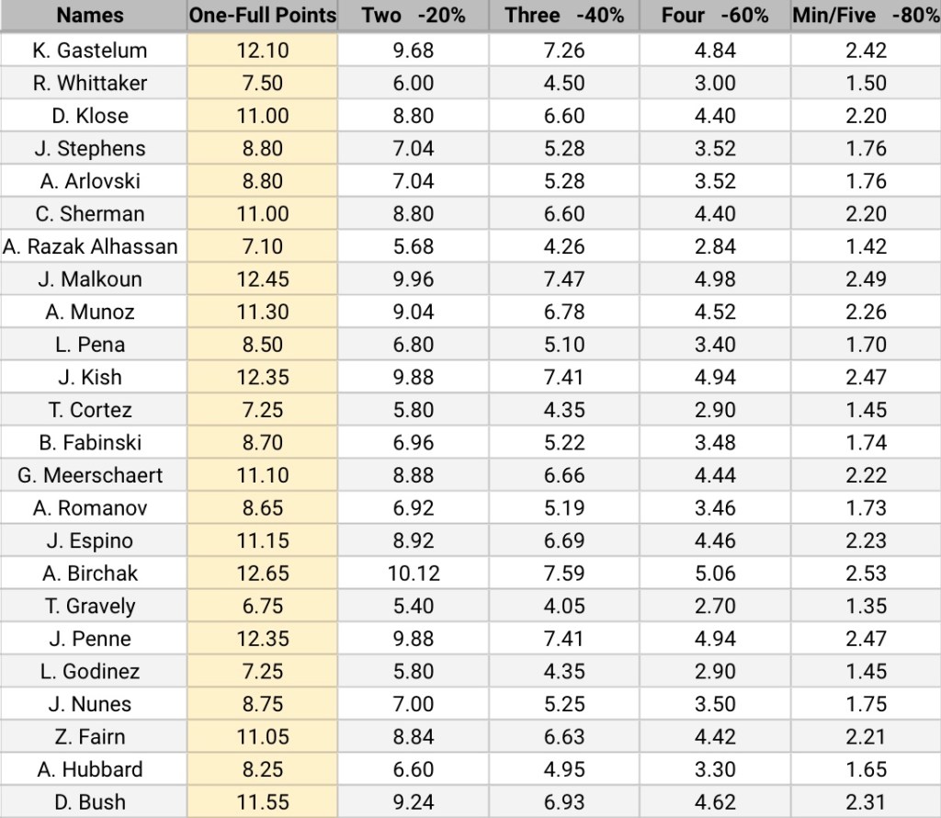Click J. Malkoun's 12.45 highlighted cell
The image size is (941, 818).
263,279
